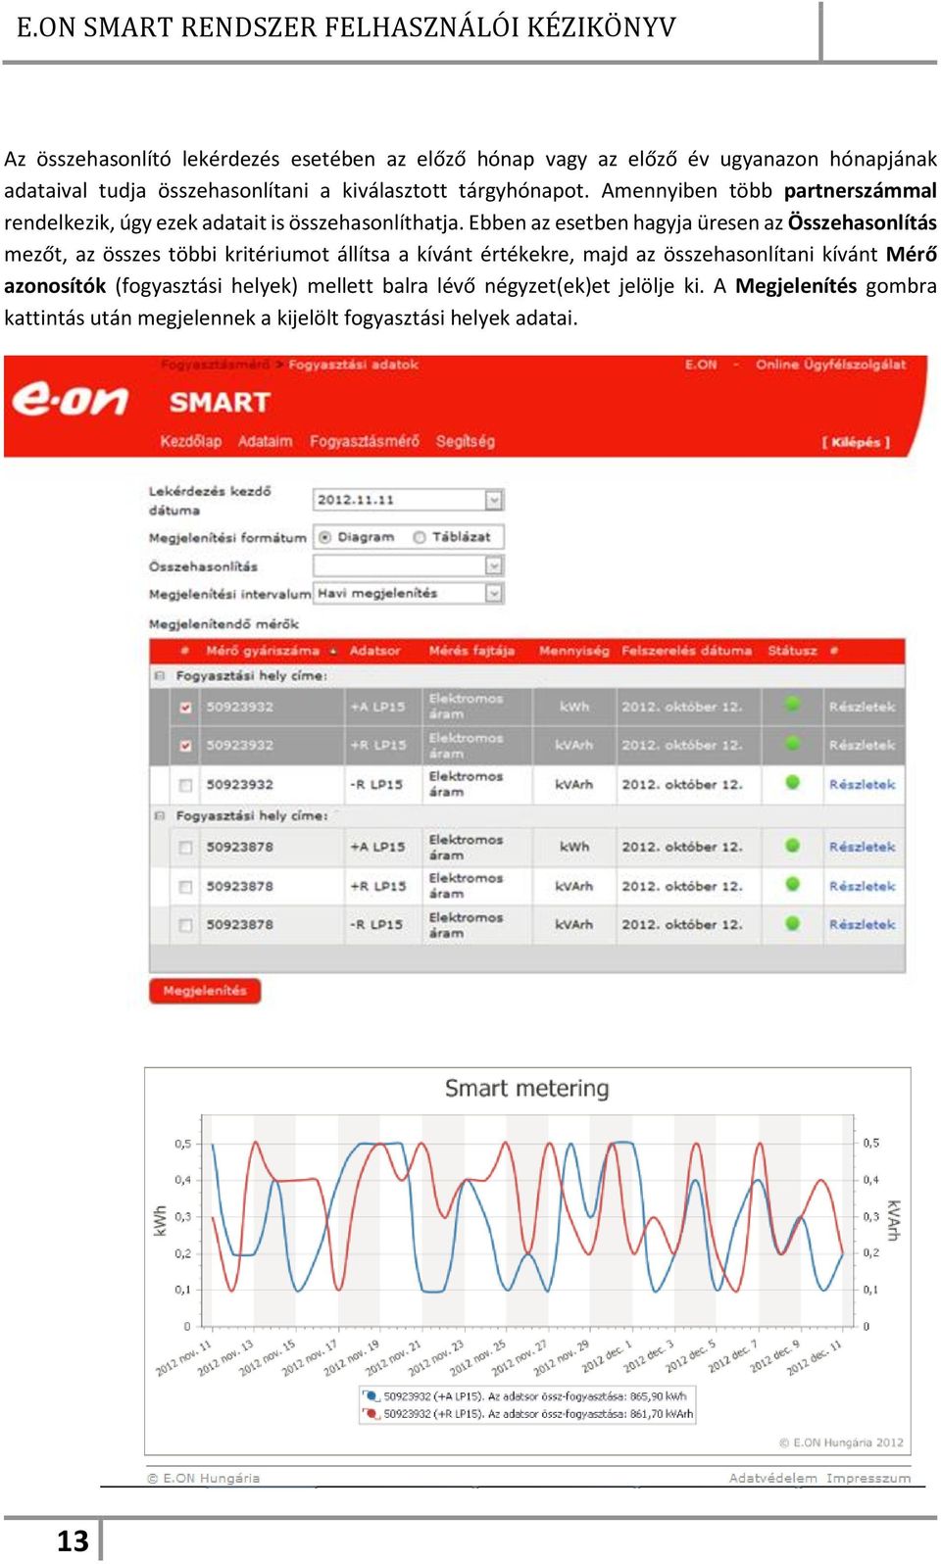Click legend entry 50923932 (+R LP15) 861,70 kVArh
The height and width of the screenshot is (1564, 941).
(x=538, y=1414)
